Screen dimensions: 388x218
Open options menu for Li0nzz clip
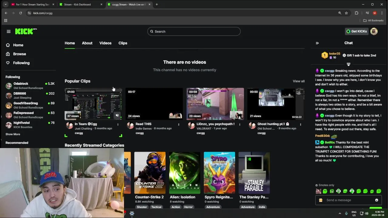tap(240, 124)
